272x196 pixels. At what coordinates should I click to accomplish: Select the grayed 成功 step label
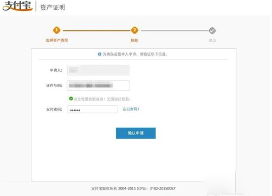[x=212, y=40]
